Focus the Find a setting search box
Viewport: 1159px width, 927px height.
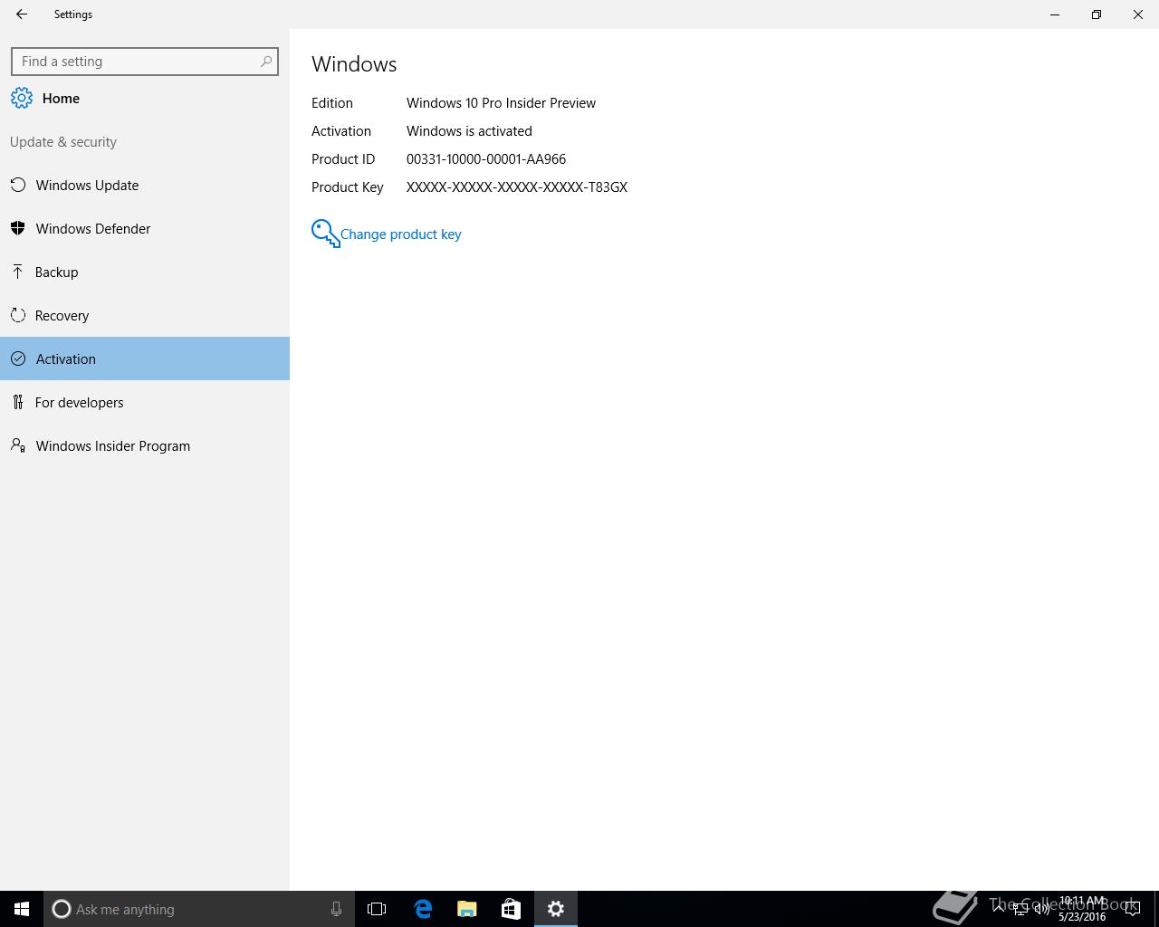[145, 62]
